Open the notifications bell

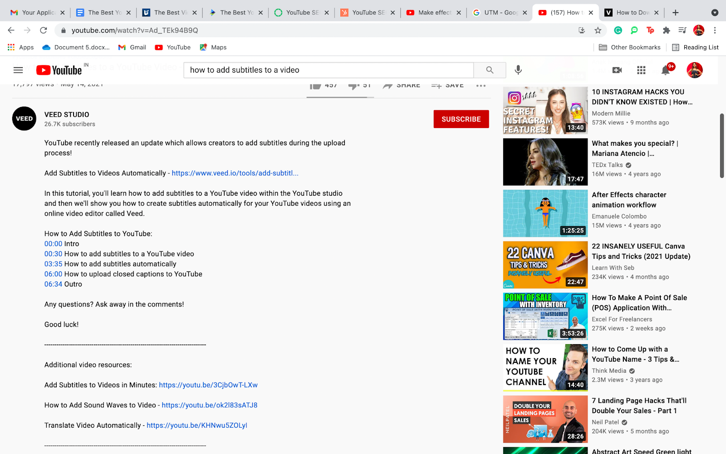click(x=665, y=70)
